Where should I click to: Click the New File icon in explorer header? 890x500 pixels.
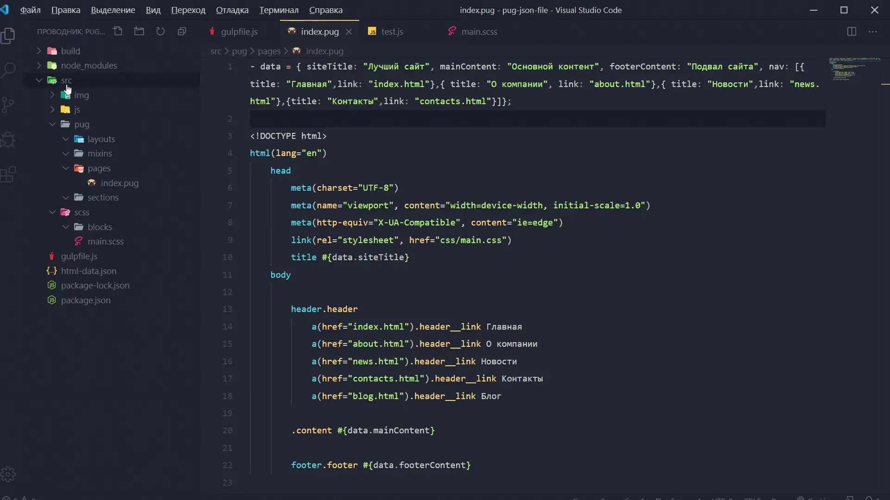pyautogui.click(x=118, y=31)
